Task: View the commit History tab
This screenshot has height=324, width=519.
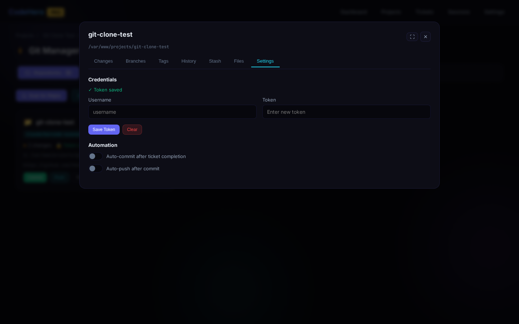Action: point(188,61)
